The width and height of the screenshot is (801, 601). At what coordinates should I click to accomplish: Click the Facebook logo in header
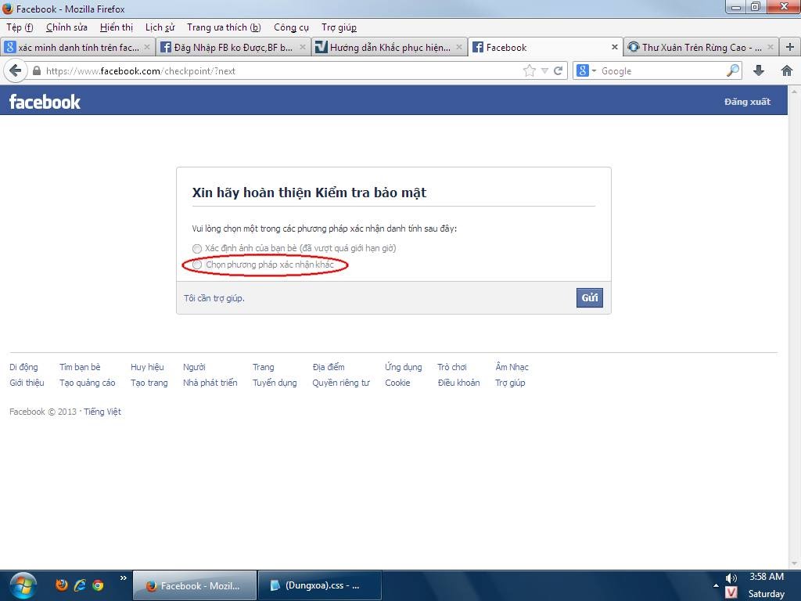click(45, 101)
